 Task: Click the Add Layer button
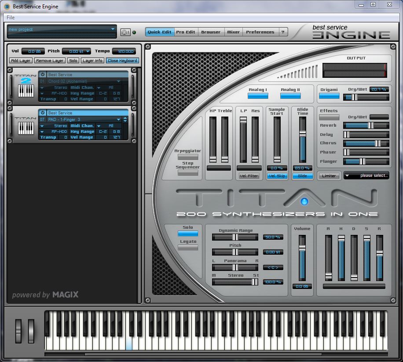pyautogui.click(x=21, y=61)
